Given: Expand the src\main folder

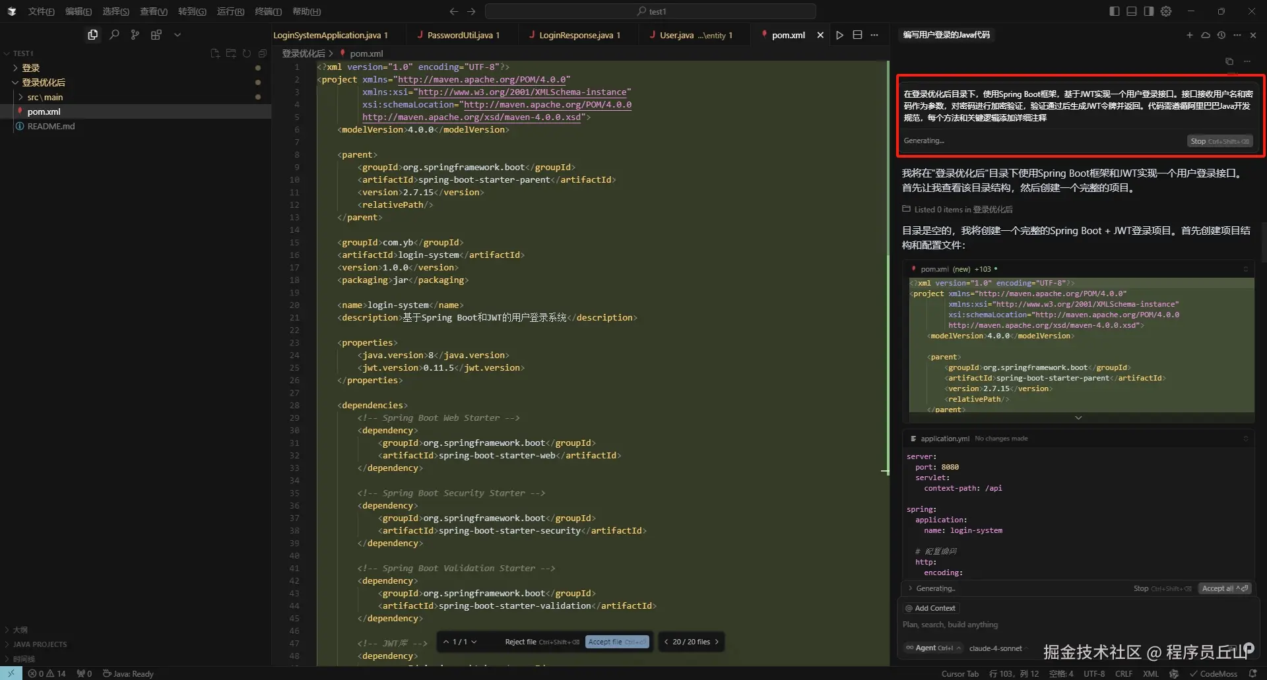Looking at the screenshot, I should pos(45,97).
